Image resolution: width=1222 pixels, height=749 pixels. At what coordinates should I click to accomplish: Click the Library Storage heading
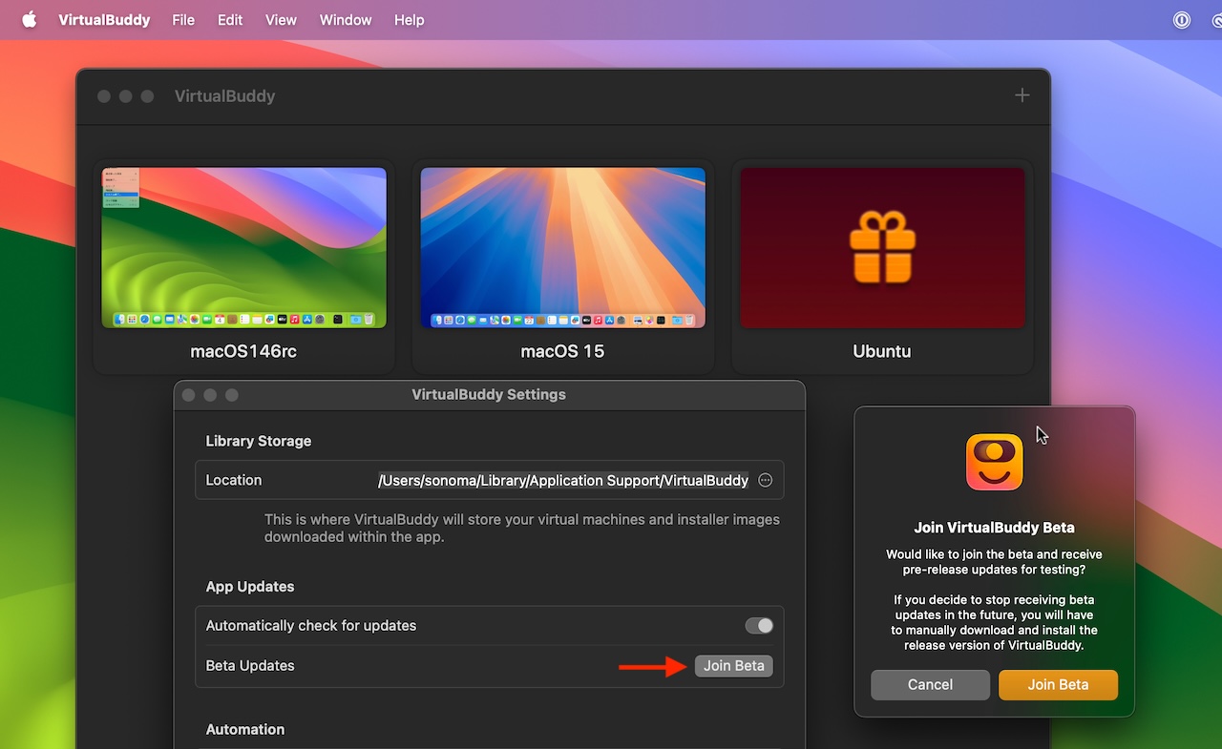point(259,441)
